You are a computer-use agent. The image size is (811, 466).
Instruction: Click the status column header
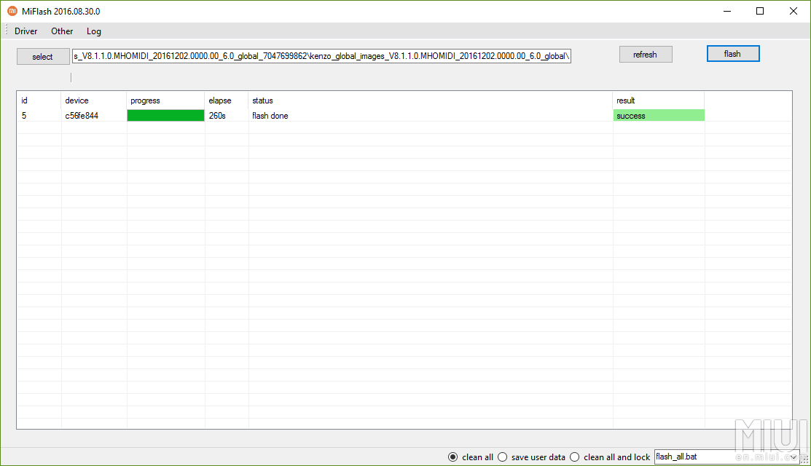(x=431, y=100)
